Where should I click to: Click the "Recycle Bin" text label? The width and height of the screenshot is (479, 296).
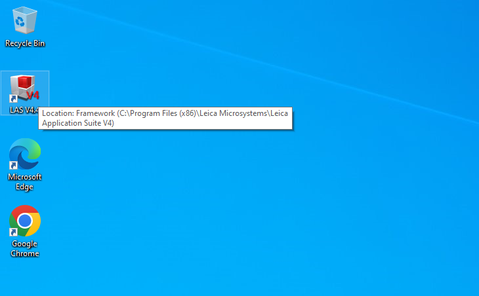click(x=25, y=43)
